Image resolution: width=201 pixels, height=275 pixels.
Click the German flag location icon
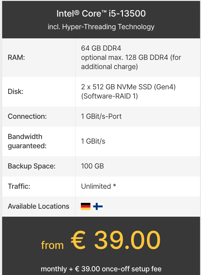point(85,207)
